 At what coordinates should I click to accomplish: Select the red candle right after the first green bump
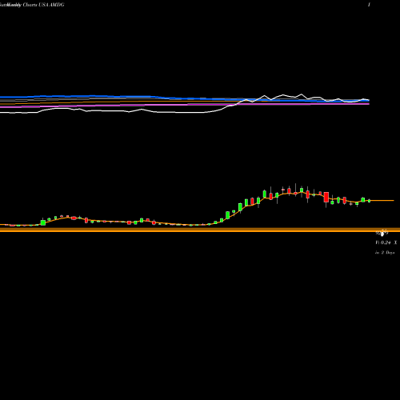click(74, 218)
